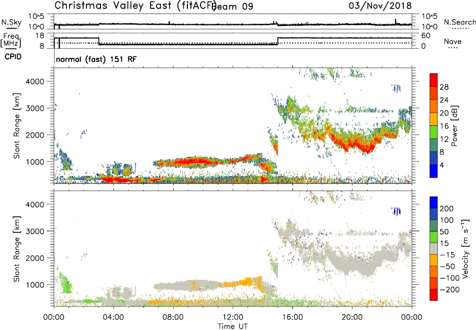Select the velocity panel's 3000 km tick label
Image resolution: width=476 pixels, height=330 pixels.
[35, 231]
